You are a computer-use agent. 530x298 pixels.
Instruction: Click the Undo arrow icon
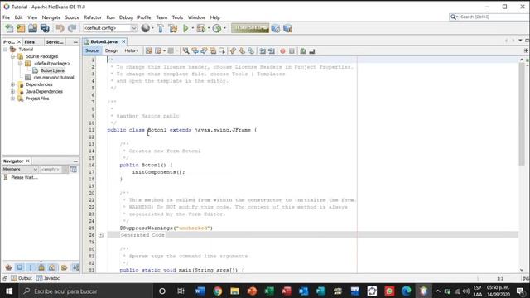pyautogui.click(x=60, y=28)
